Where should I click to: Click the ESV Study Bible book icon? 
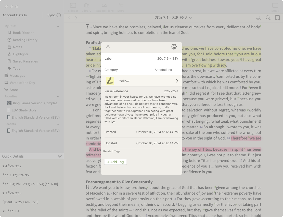point(9,110)
